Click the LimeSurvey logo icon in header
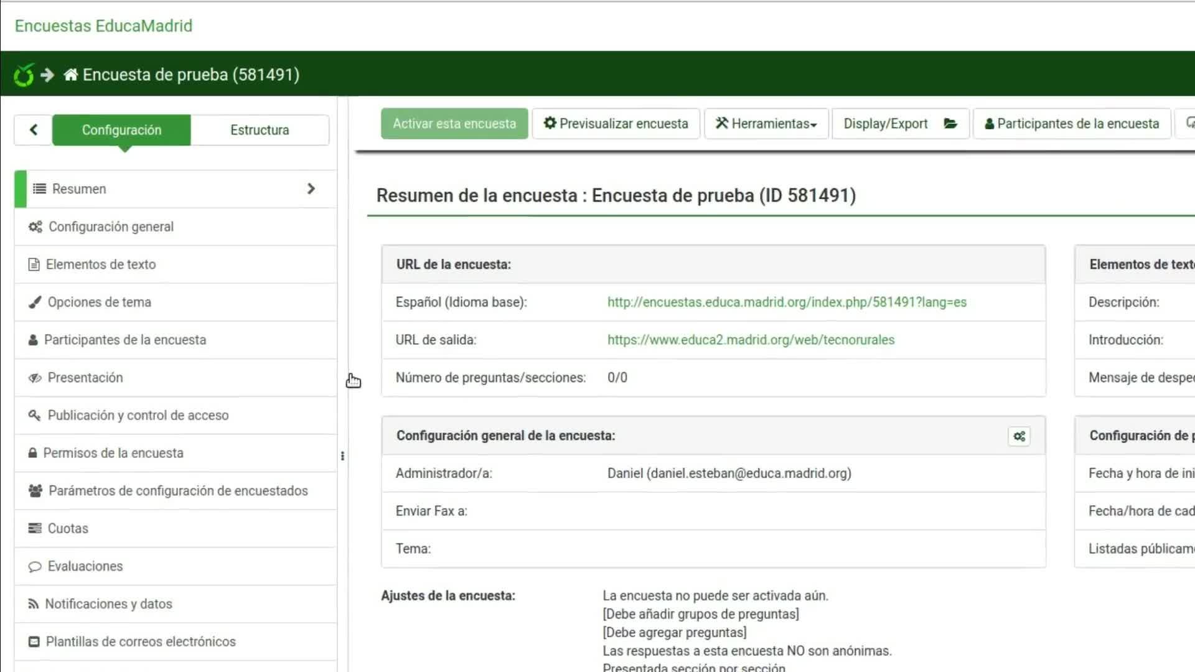1195x672 pixels. 24,75
